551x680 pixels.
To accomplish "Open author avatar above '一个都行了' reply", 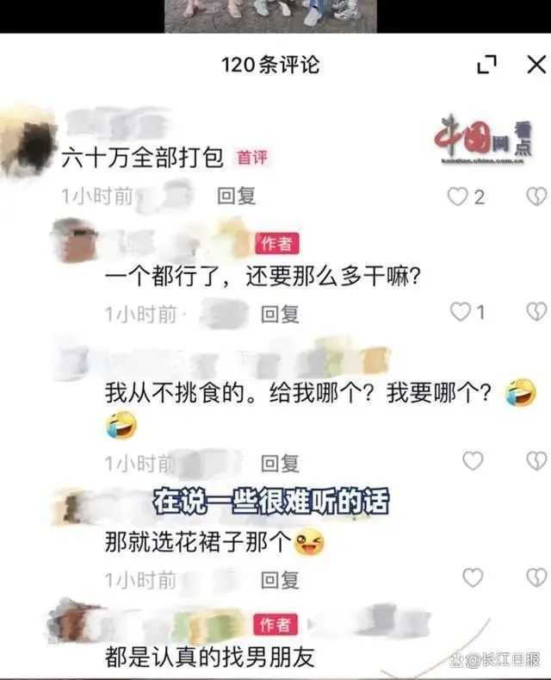I will click(75, 240).
